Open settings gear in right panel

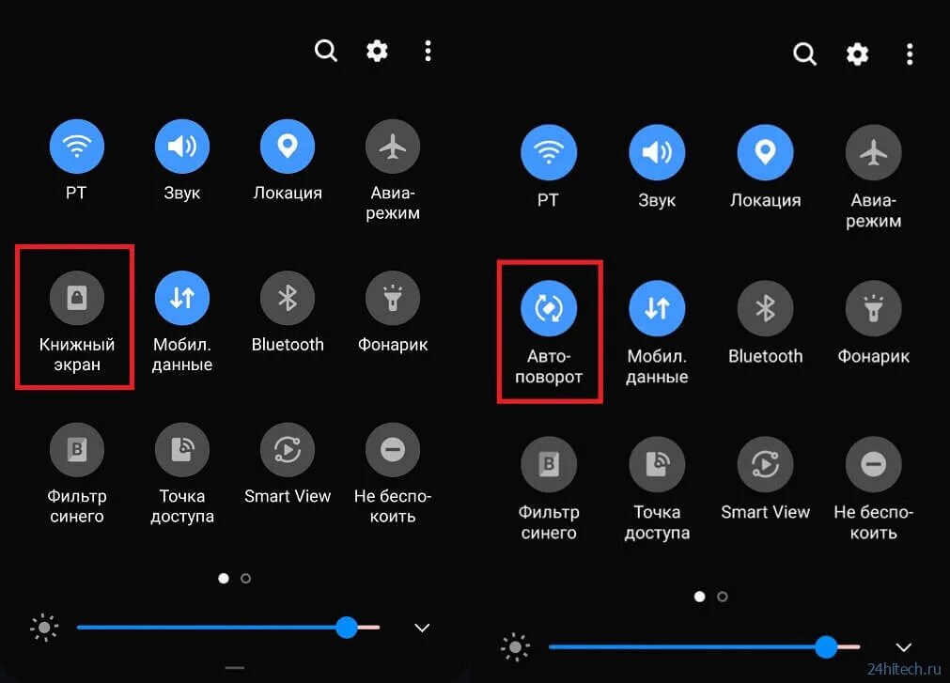click(857, 54)
